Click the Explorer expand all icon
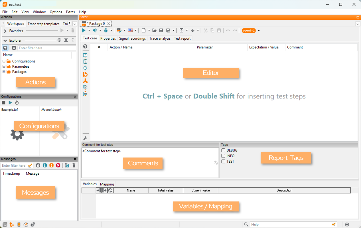Image resolution: width=361 pixels, height=228 pixels. pyautogui.click(x=66, y=40)
